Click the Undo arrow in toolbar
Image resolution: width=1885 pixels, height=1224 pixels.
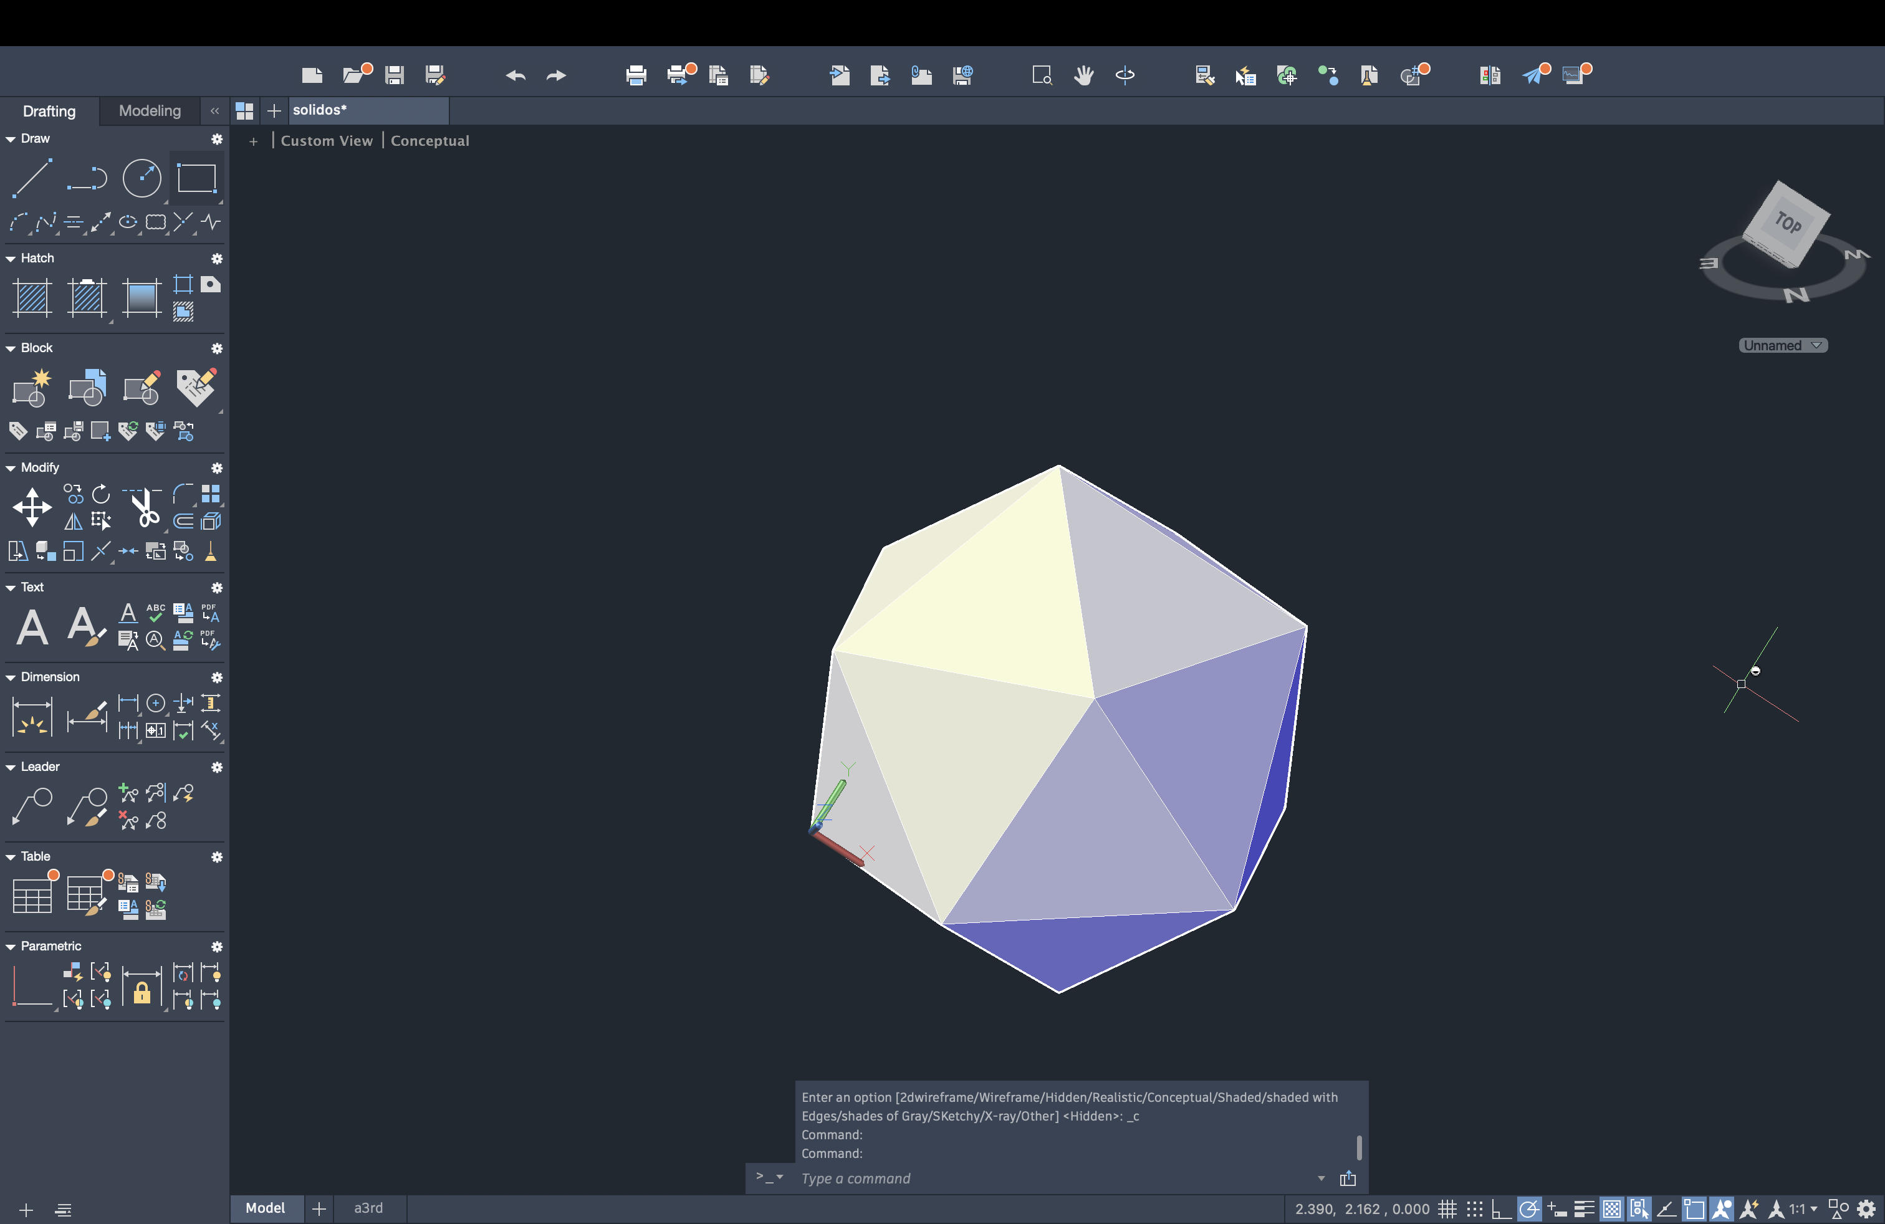coord(515,75)
